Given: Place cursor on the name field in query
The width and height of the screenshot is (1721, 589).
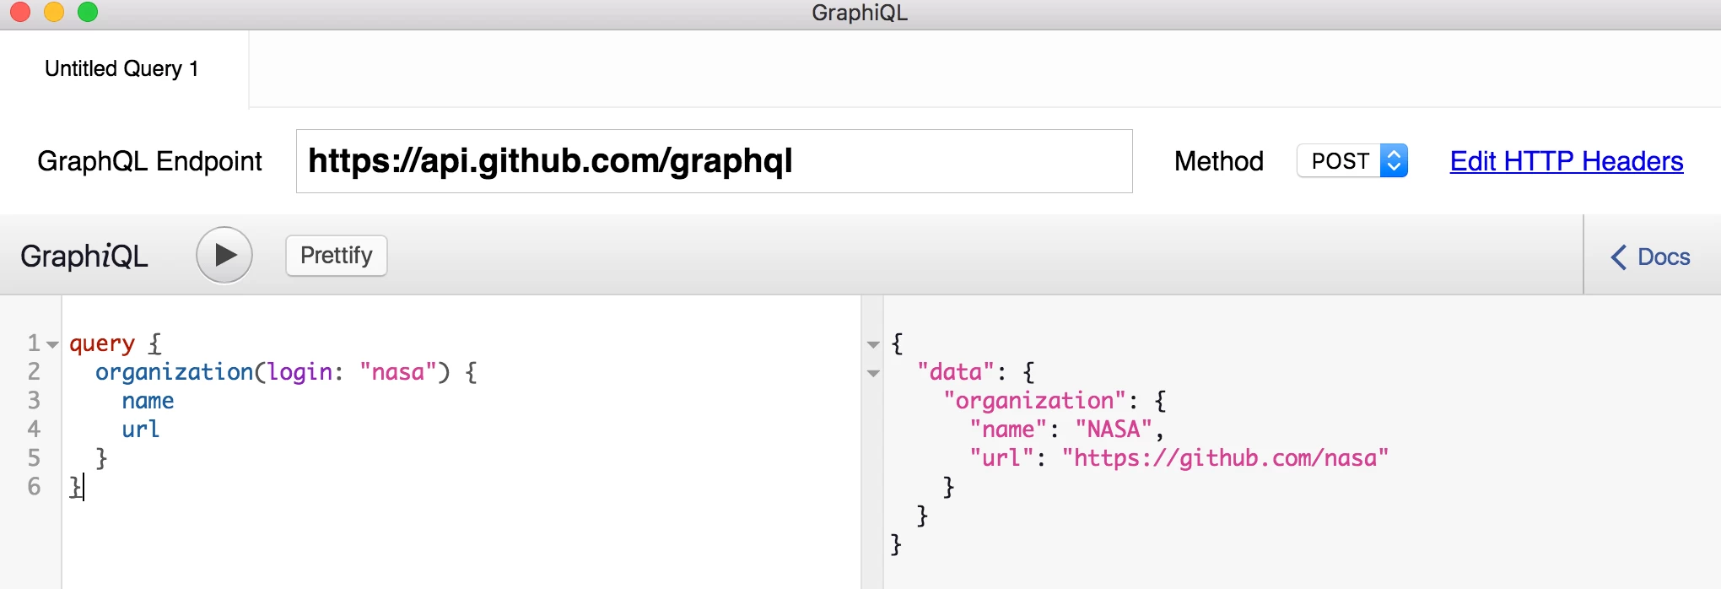Looking at the screenshot, I should pos(148,401).
